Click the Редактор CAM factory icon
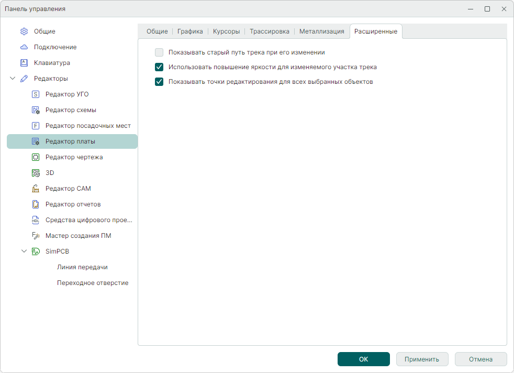The width and height of the screenshot is (514, 373). (x=36, y=189)
